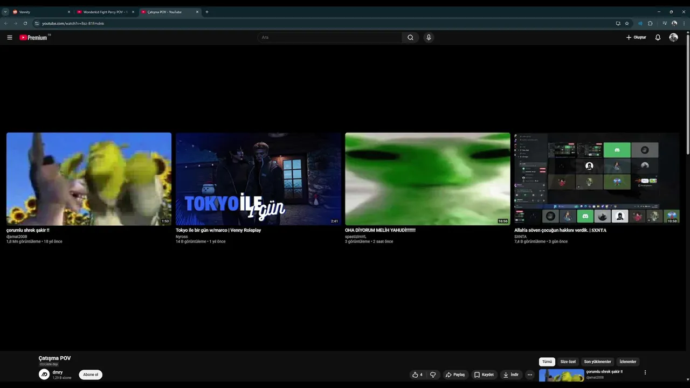Focus the Ara search field
Screen dimensions: 690x388
330,37
